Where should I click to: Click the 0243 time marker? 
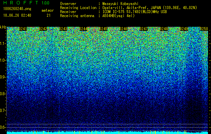click(63, 29)
